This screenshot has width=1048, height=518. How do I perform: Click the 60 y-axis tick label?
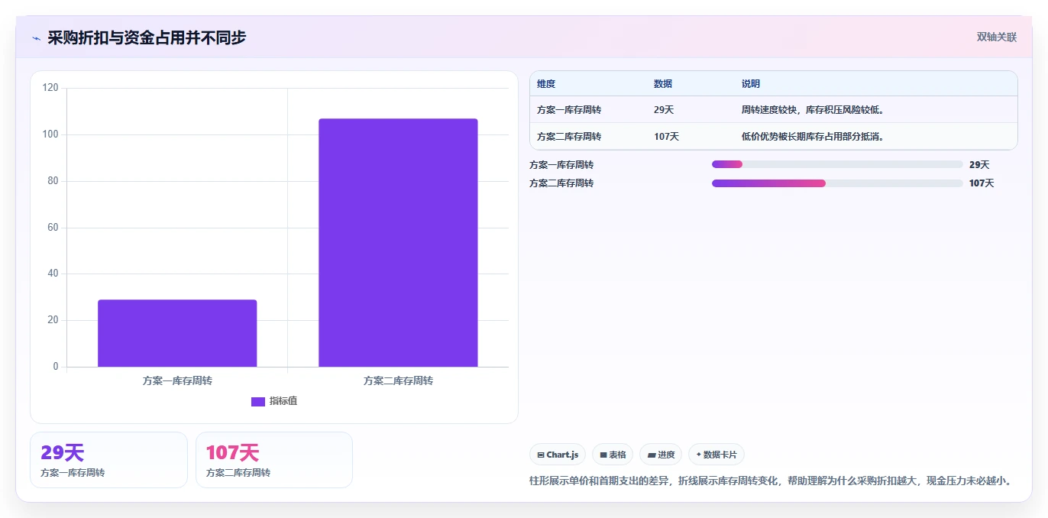(x=53, y=228)
